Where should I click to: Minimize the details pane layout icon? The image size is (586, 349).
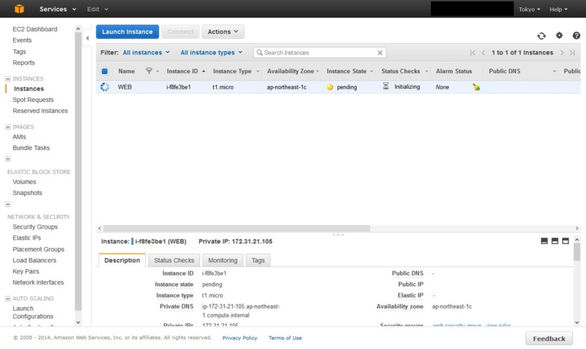tap(544, 241)
